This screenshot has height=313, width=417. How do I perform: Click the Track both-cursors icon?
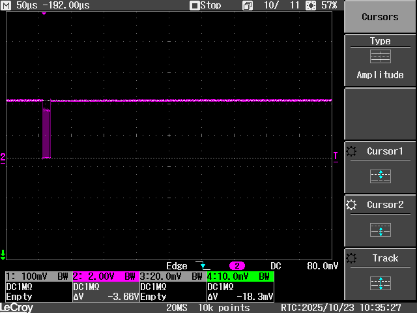tap(381, 283)
